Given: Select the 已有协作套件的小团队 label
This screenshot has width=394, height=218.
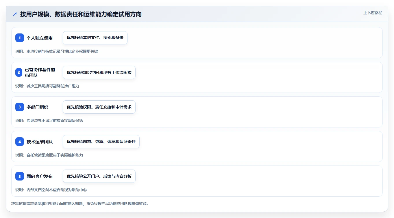Looking at the screenshot, I should coord(40,72).
